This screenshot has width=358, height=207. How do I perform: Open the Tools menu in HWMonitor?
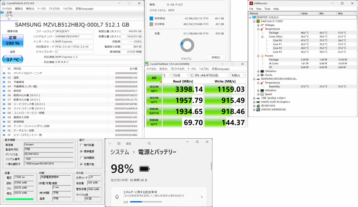267,8
